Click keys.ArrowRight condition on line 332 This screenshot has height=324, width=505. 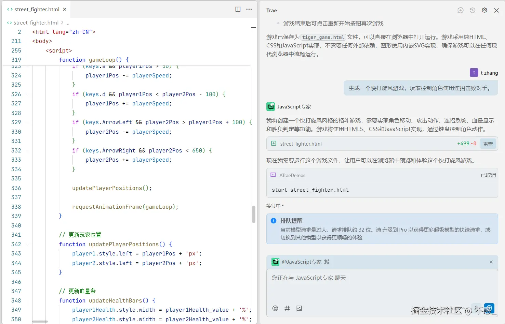click(110, 150)
